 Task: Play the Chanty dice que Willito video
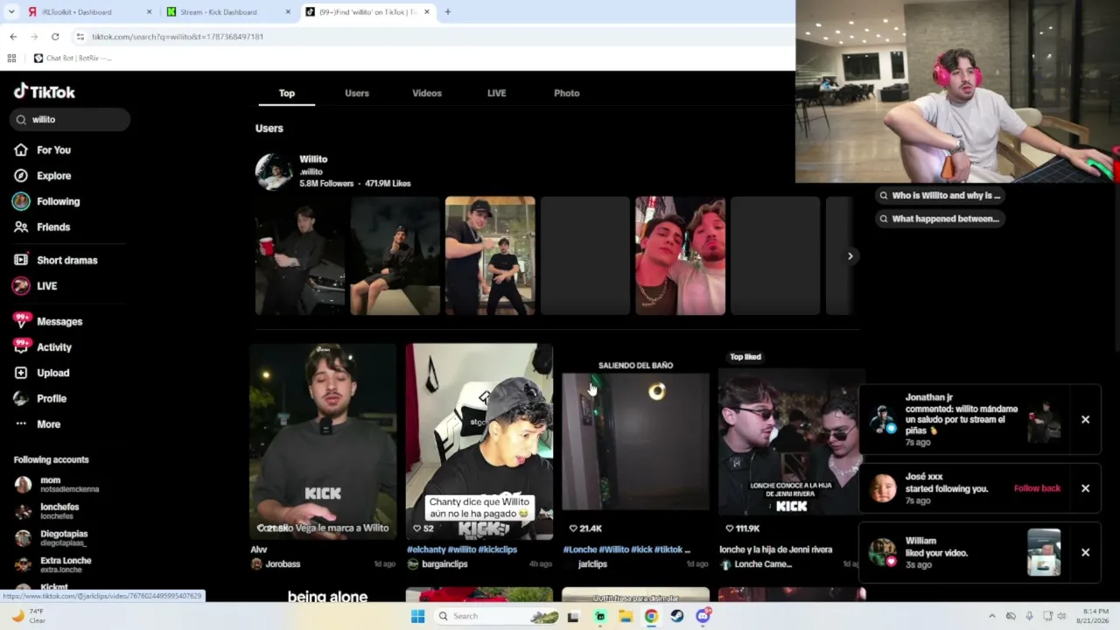(x=479, y=442)
